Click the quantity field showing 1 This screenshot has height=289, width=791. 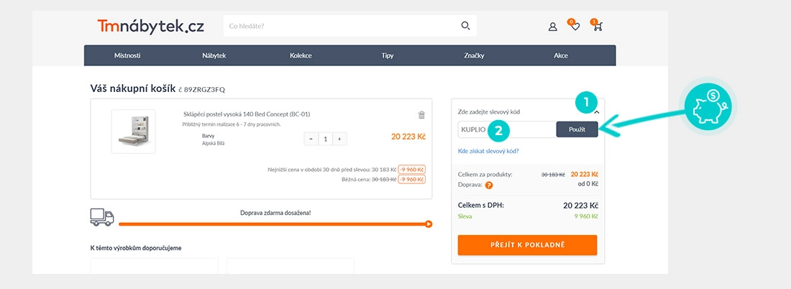tap(325, 139)
